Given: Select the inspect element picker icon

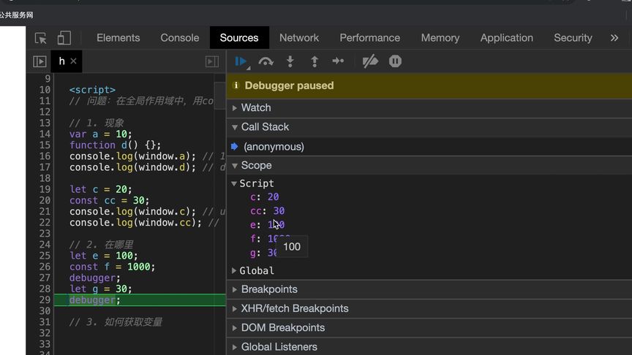Looking at the screenshot, I should tap(41, 38).
